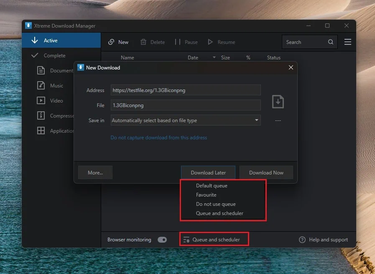375x274 pixels.
Task: Click the file download icon in dialog
Action: tap(278, 102)
